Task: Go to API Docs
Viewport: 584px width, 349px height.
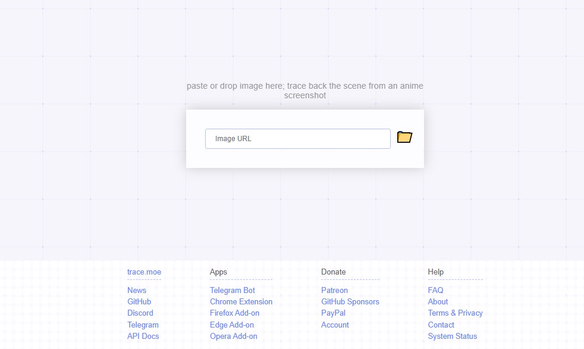Action: (x=143, y=336)
